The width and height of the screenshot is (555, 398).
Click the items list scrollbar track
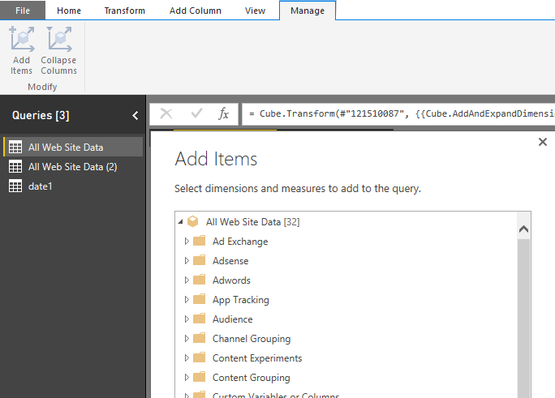(523, 318)
